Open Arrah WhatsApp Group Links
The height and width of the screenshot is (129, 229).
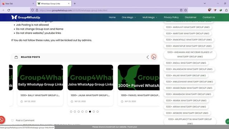coord(186,107)
